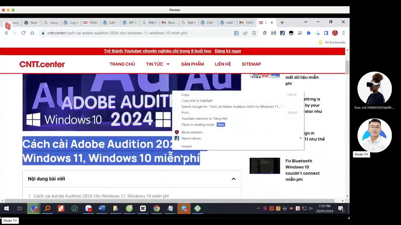
Task: Show the browser side panel icon
Action: [326, 33]
